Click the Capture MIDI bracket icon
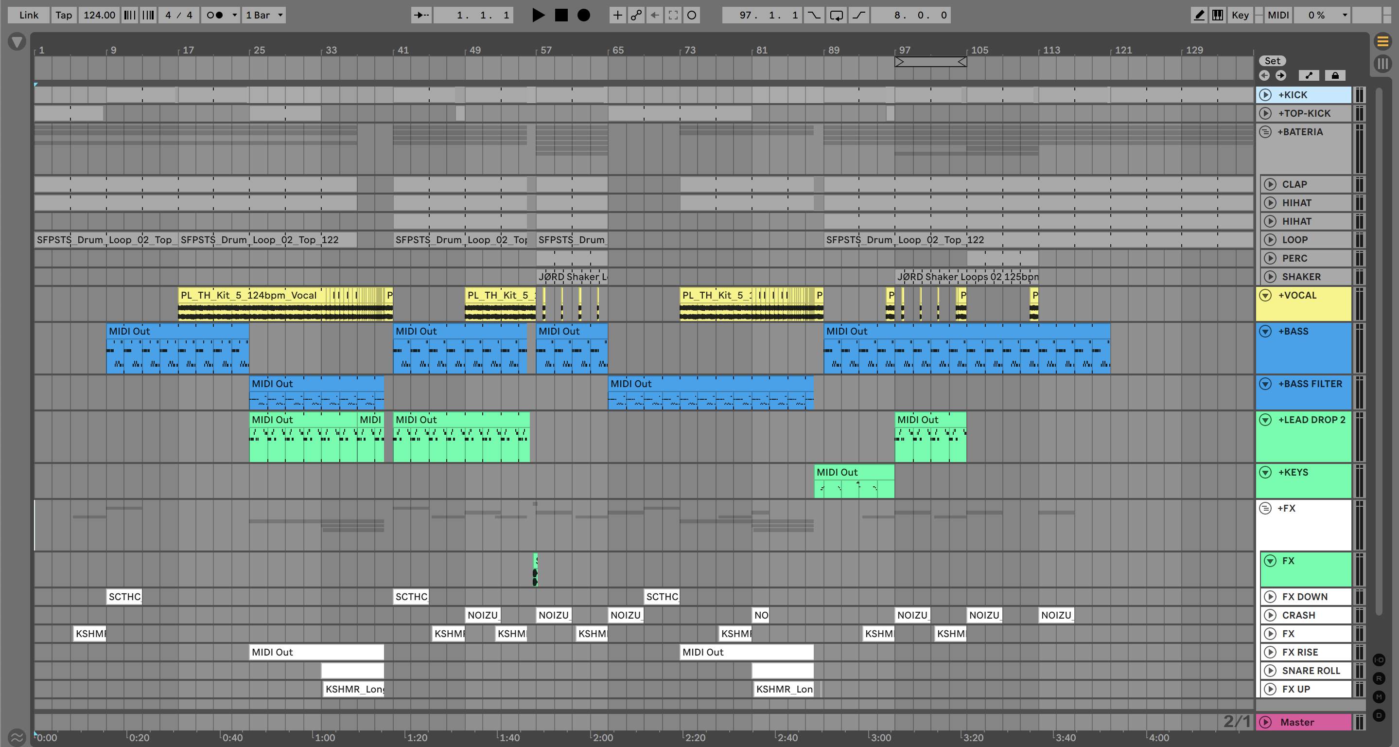This screenshot has height=747, width=1399. [x=673, y=15]
